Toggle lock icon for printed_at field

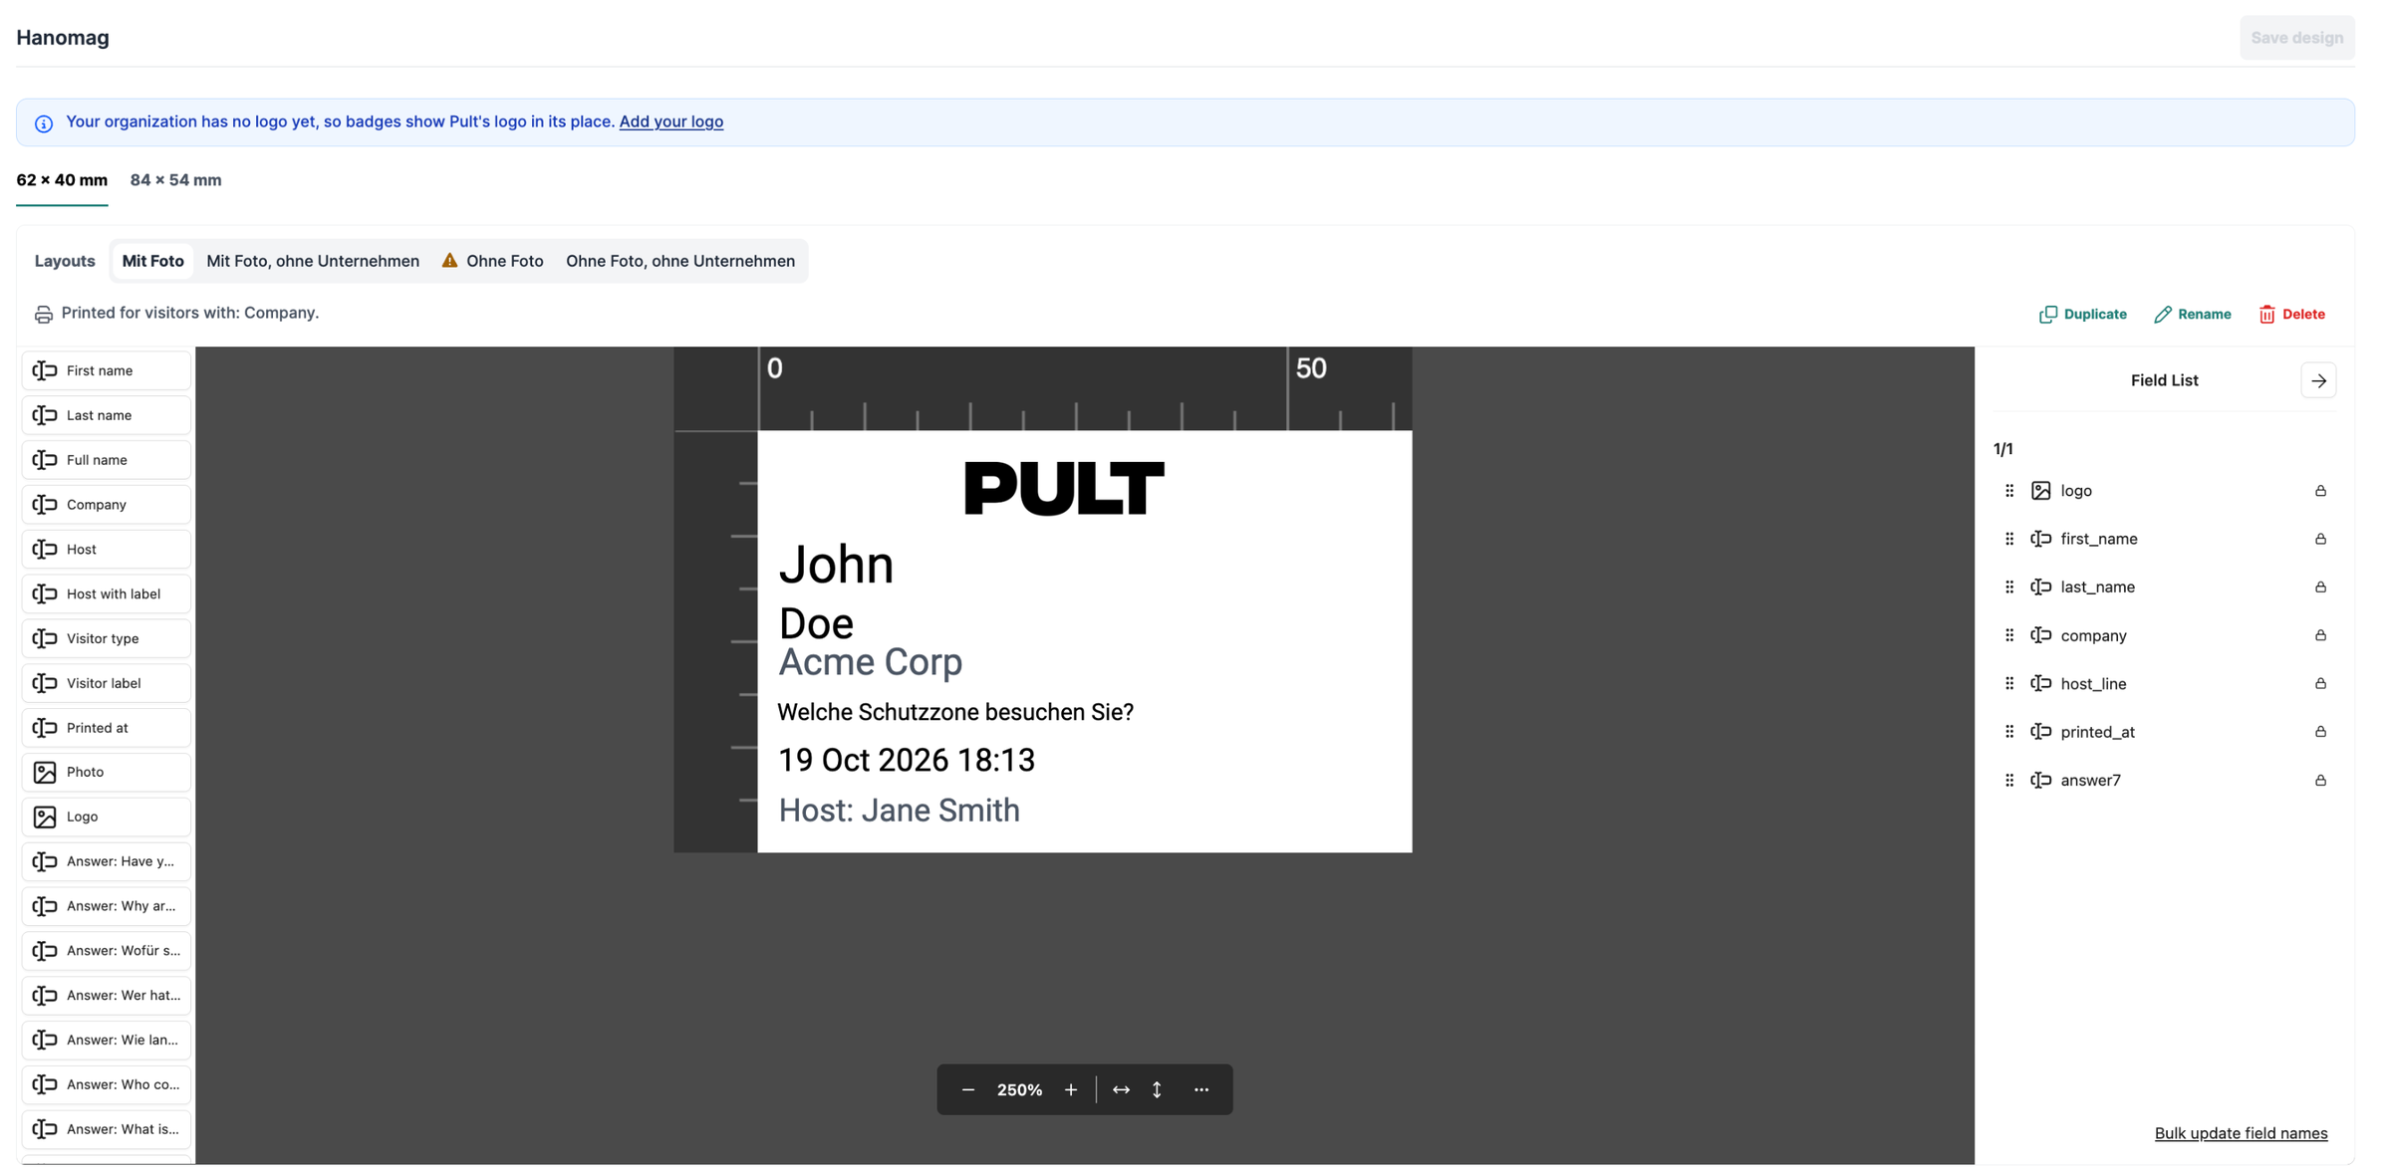pos(2320,732)
